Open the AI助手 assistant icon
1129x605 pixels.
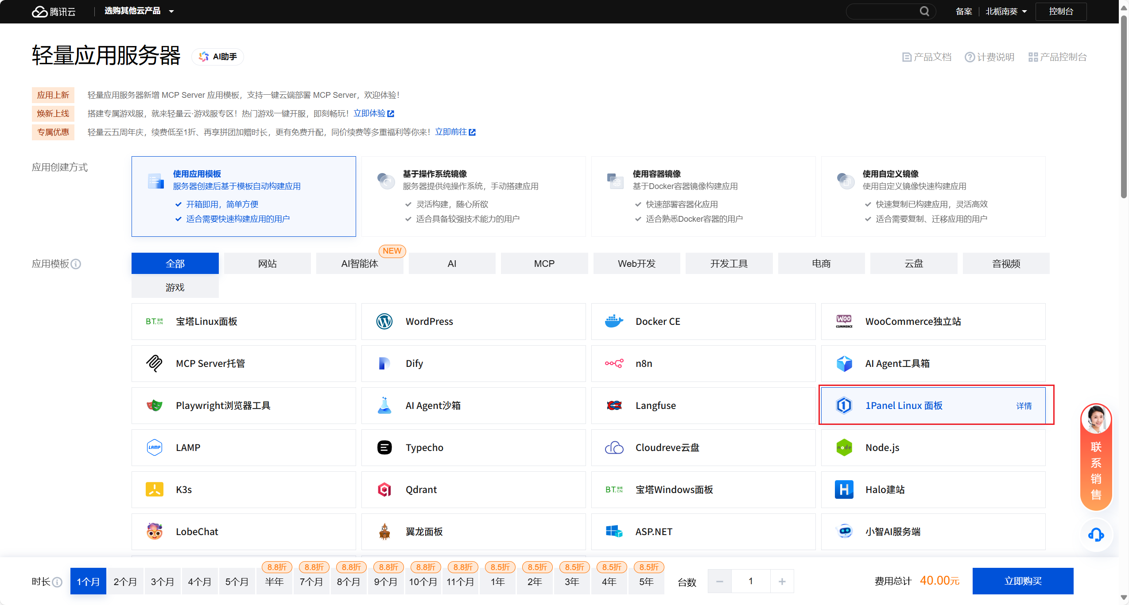point(204,57)
